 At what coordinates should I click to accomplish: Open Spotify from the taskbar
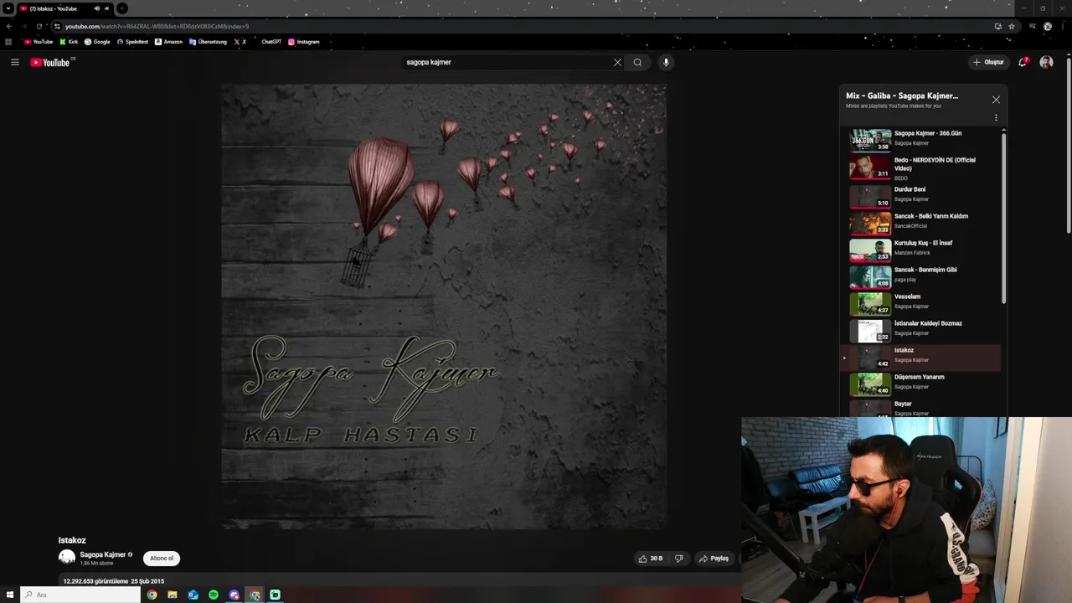pyautogui.click(x=214, y=595)
